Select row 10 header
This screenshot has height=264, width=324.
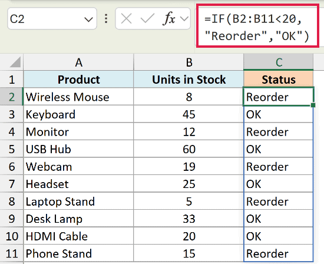pos(12,236)
